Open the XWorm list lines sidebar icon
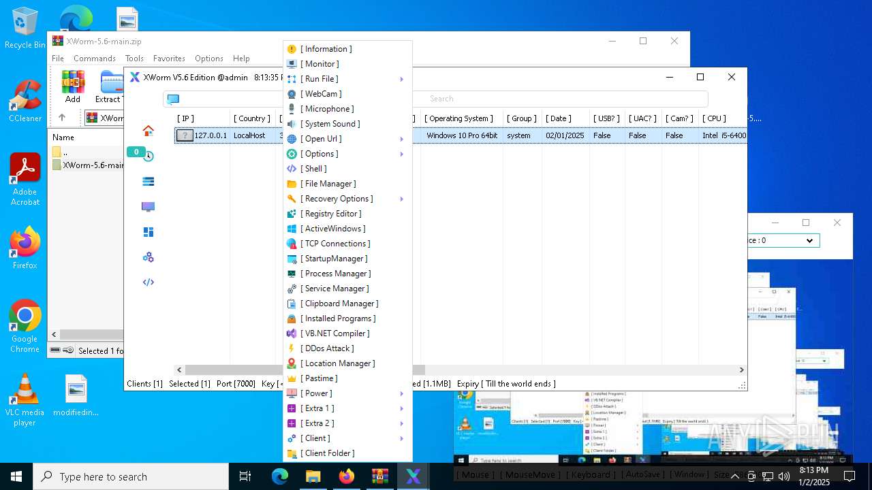This screenshot has height=490, width=872. 148,181
